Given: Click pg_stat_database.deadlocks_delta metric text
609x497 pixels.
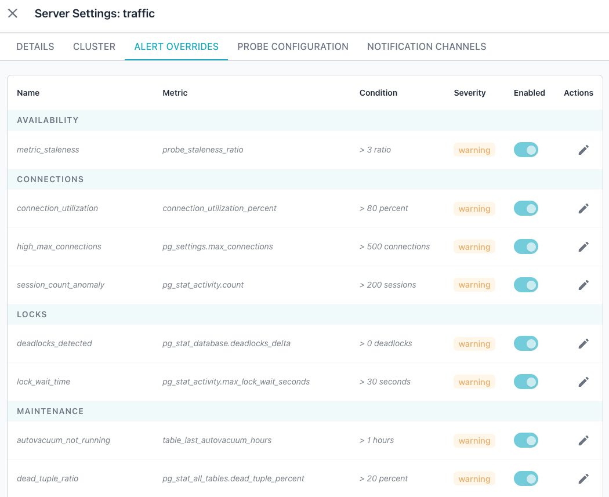Looking at the screenshot, I should pos(226,344).
